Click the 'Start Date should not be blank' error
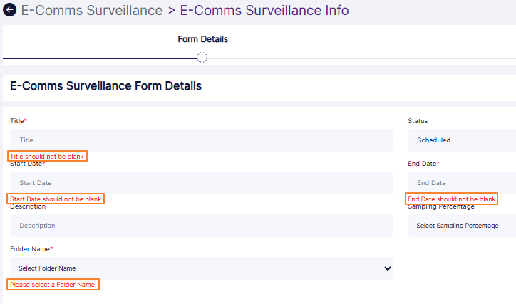 [x=56, y=199]
